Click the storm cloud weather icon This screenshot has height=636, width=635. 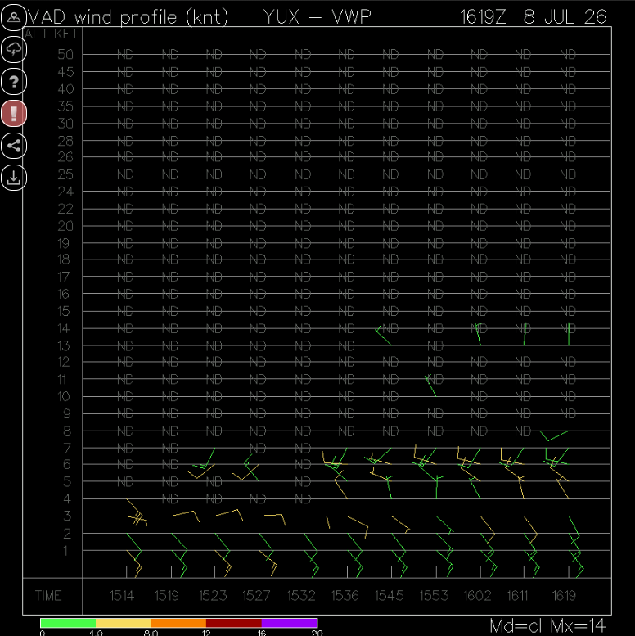click(14, 50)
